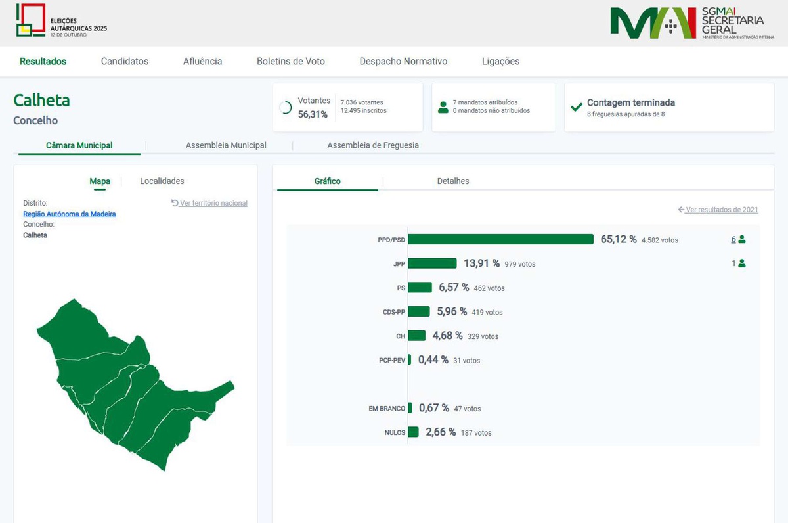Click the PPD/PSD 6 mandates link
788x523 pixels.
coord(733,240)
